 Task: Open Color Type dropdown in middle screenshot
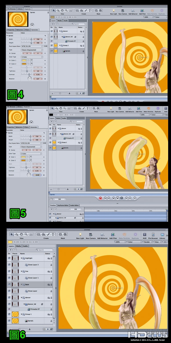31,153
